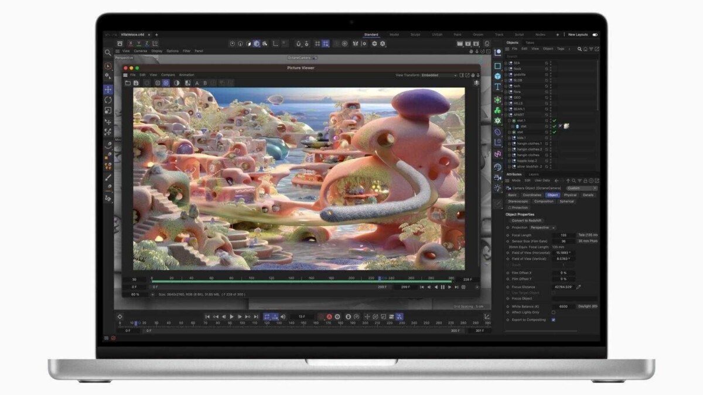Click the Convert to Redshift button
The width and height of the screenshot is (703, 395).
(x=526, y=221)
